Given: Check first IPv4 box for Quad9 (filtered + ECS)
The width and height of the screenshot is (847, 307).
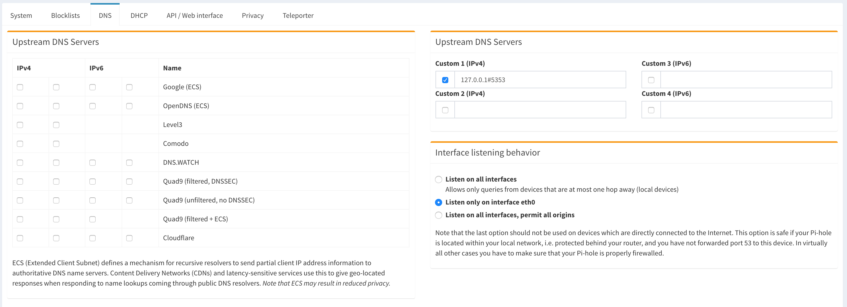Looking at the screenshot, I should 20,220.
